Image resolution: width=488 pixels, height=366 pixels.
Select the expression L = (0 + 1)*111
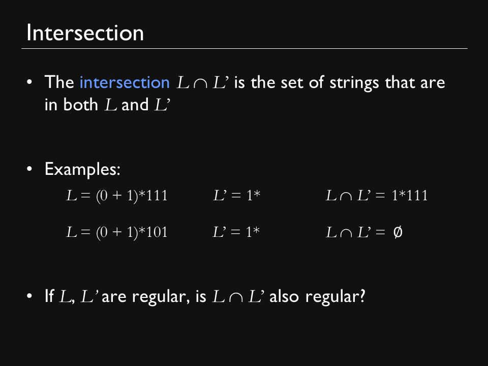(x=117, y=196)
